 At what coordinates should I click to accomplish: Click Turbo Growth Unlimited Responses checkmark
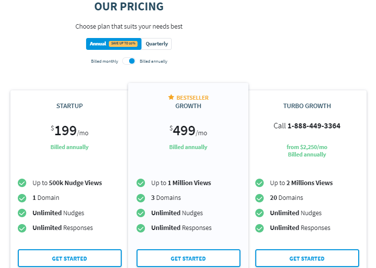pos(260,228)
